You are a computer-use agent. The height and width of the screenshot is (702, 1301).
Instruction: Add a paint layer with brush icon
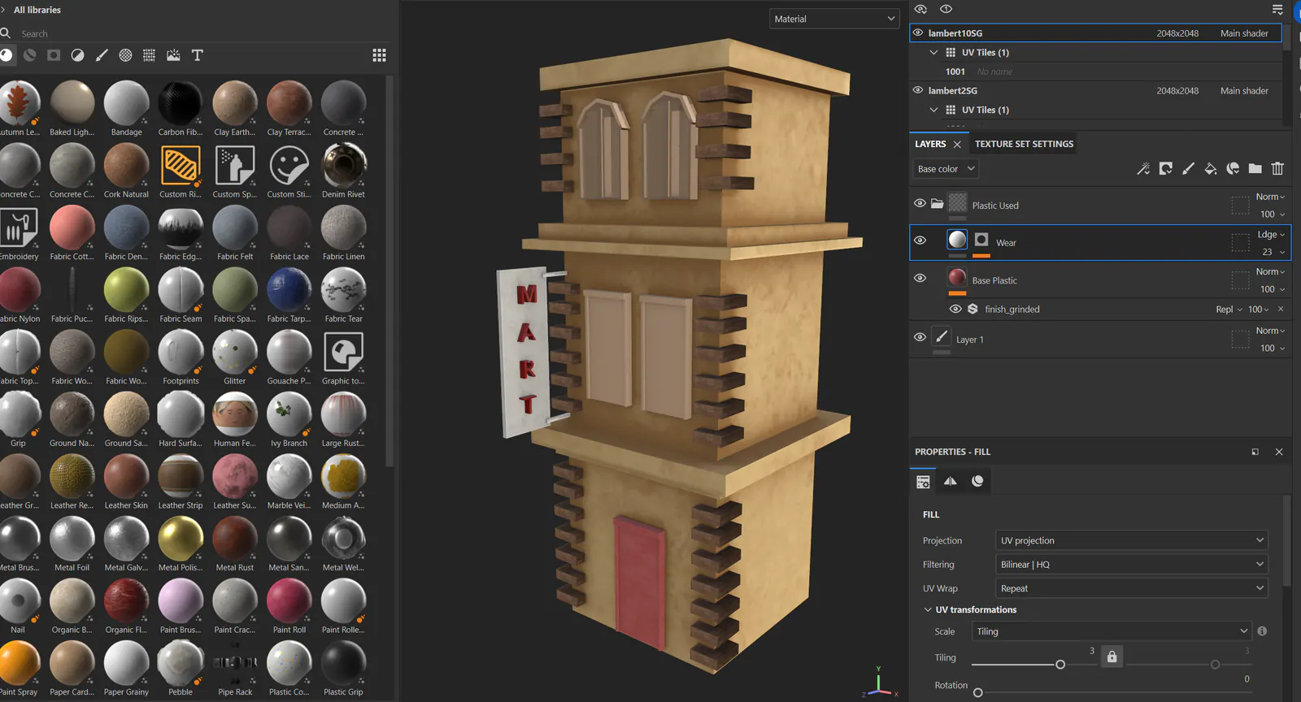[1188, 169]
